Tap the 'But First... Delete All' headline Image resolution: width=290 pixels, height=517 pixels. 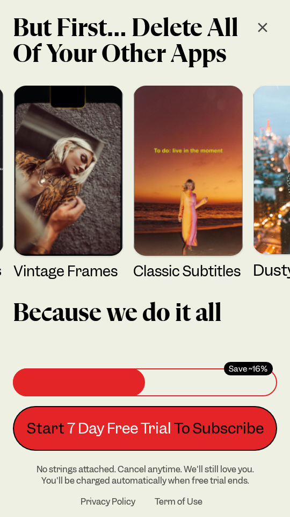pyautogui.click(x=125, y=27)
